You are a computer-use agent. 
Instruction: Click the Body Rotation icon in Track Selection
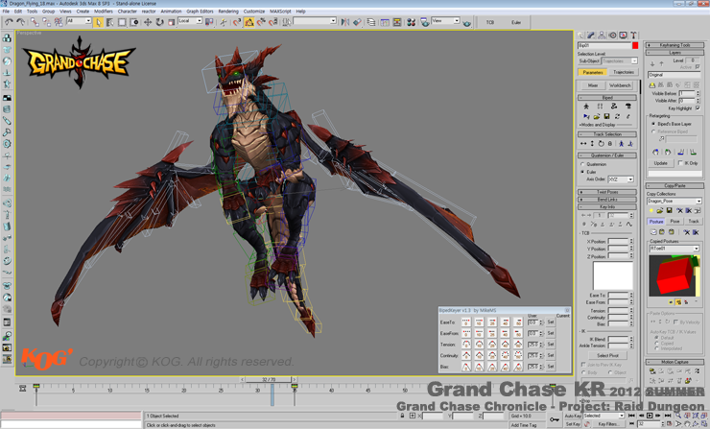(x=602, y=144)
